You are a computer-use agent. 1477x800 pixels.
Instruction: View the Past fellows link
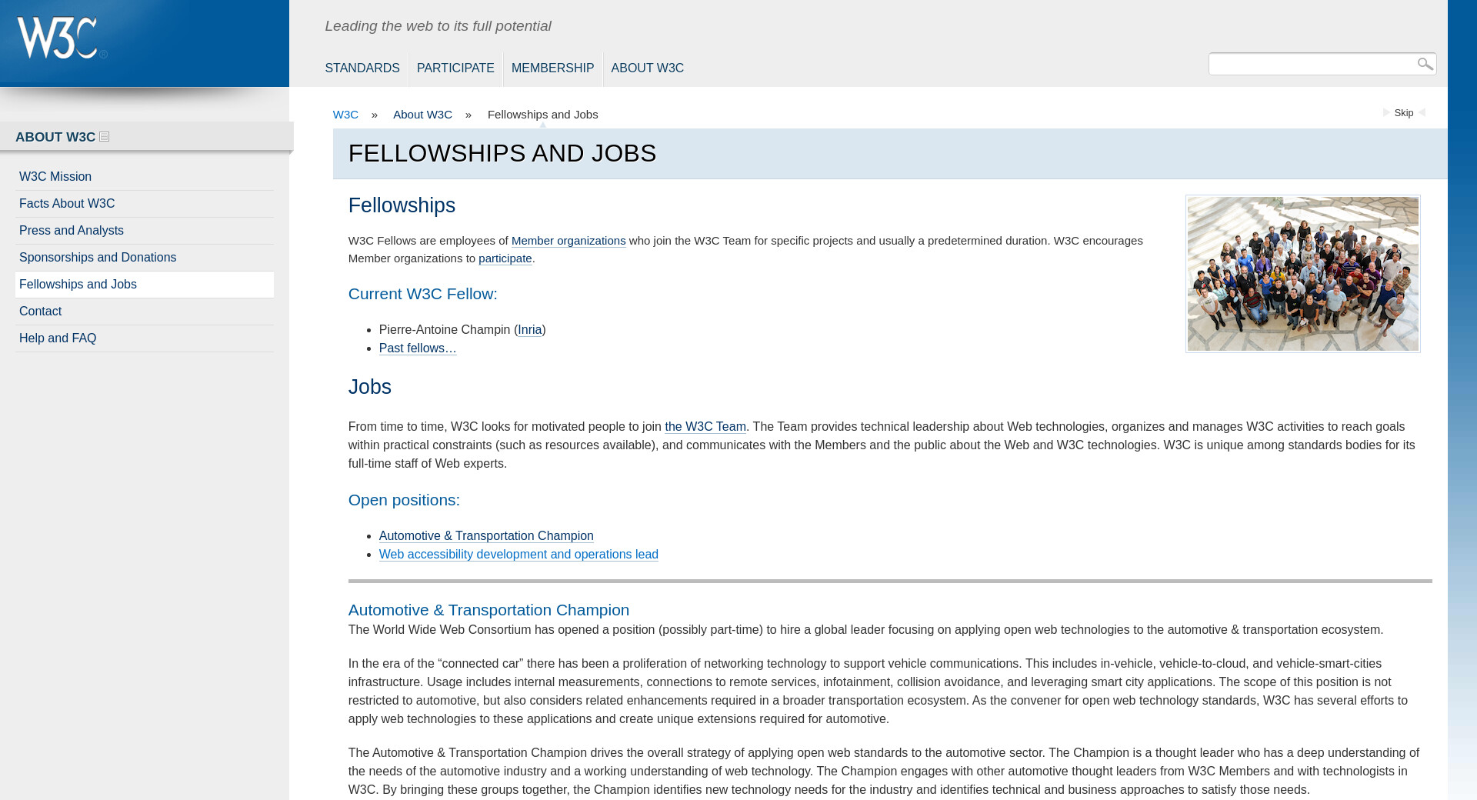click(x=418, y=348)
